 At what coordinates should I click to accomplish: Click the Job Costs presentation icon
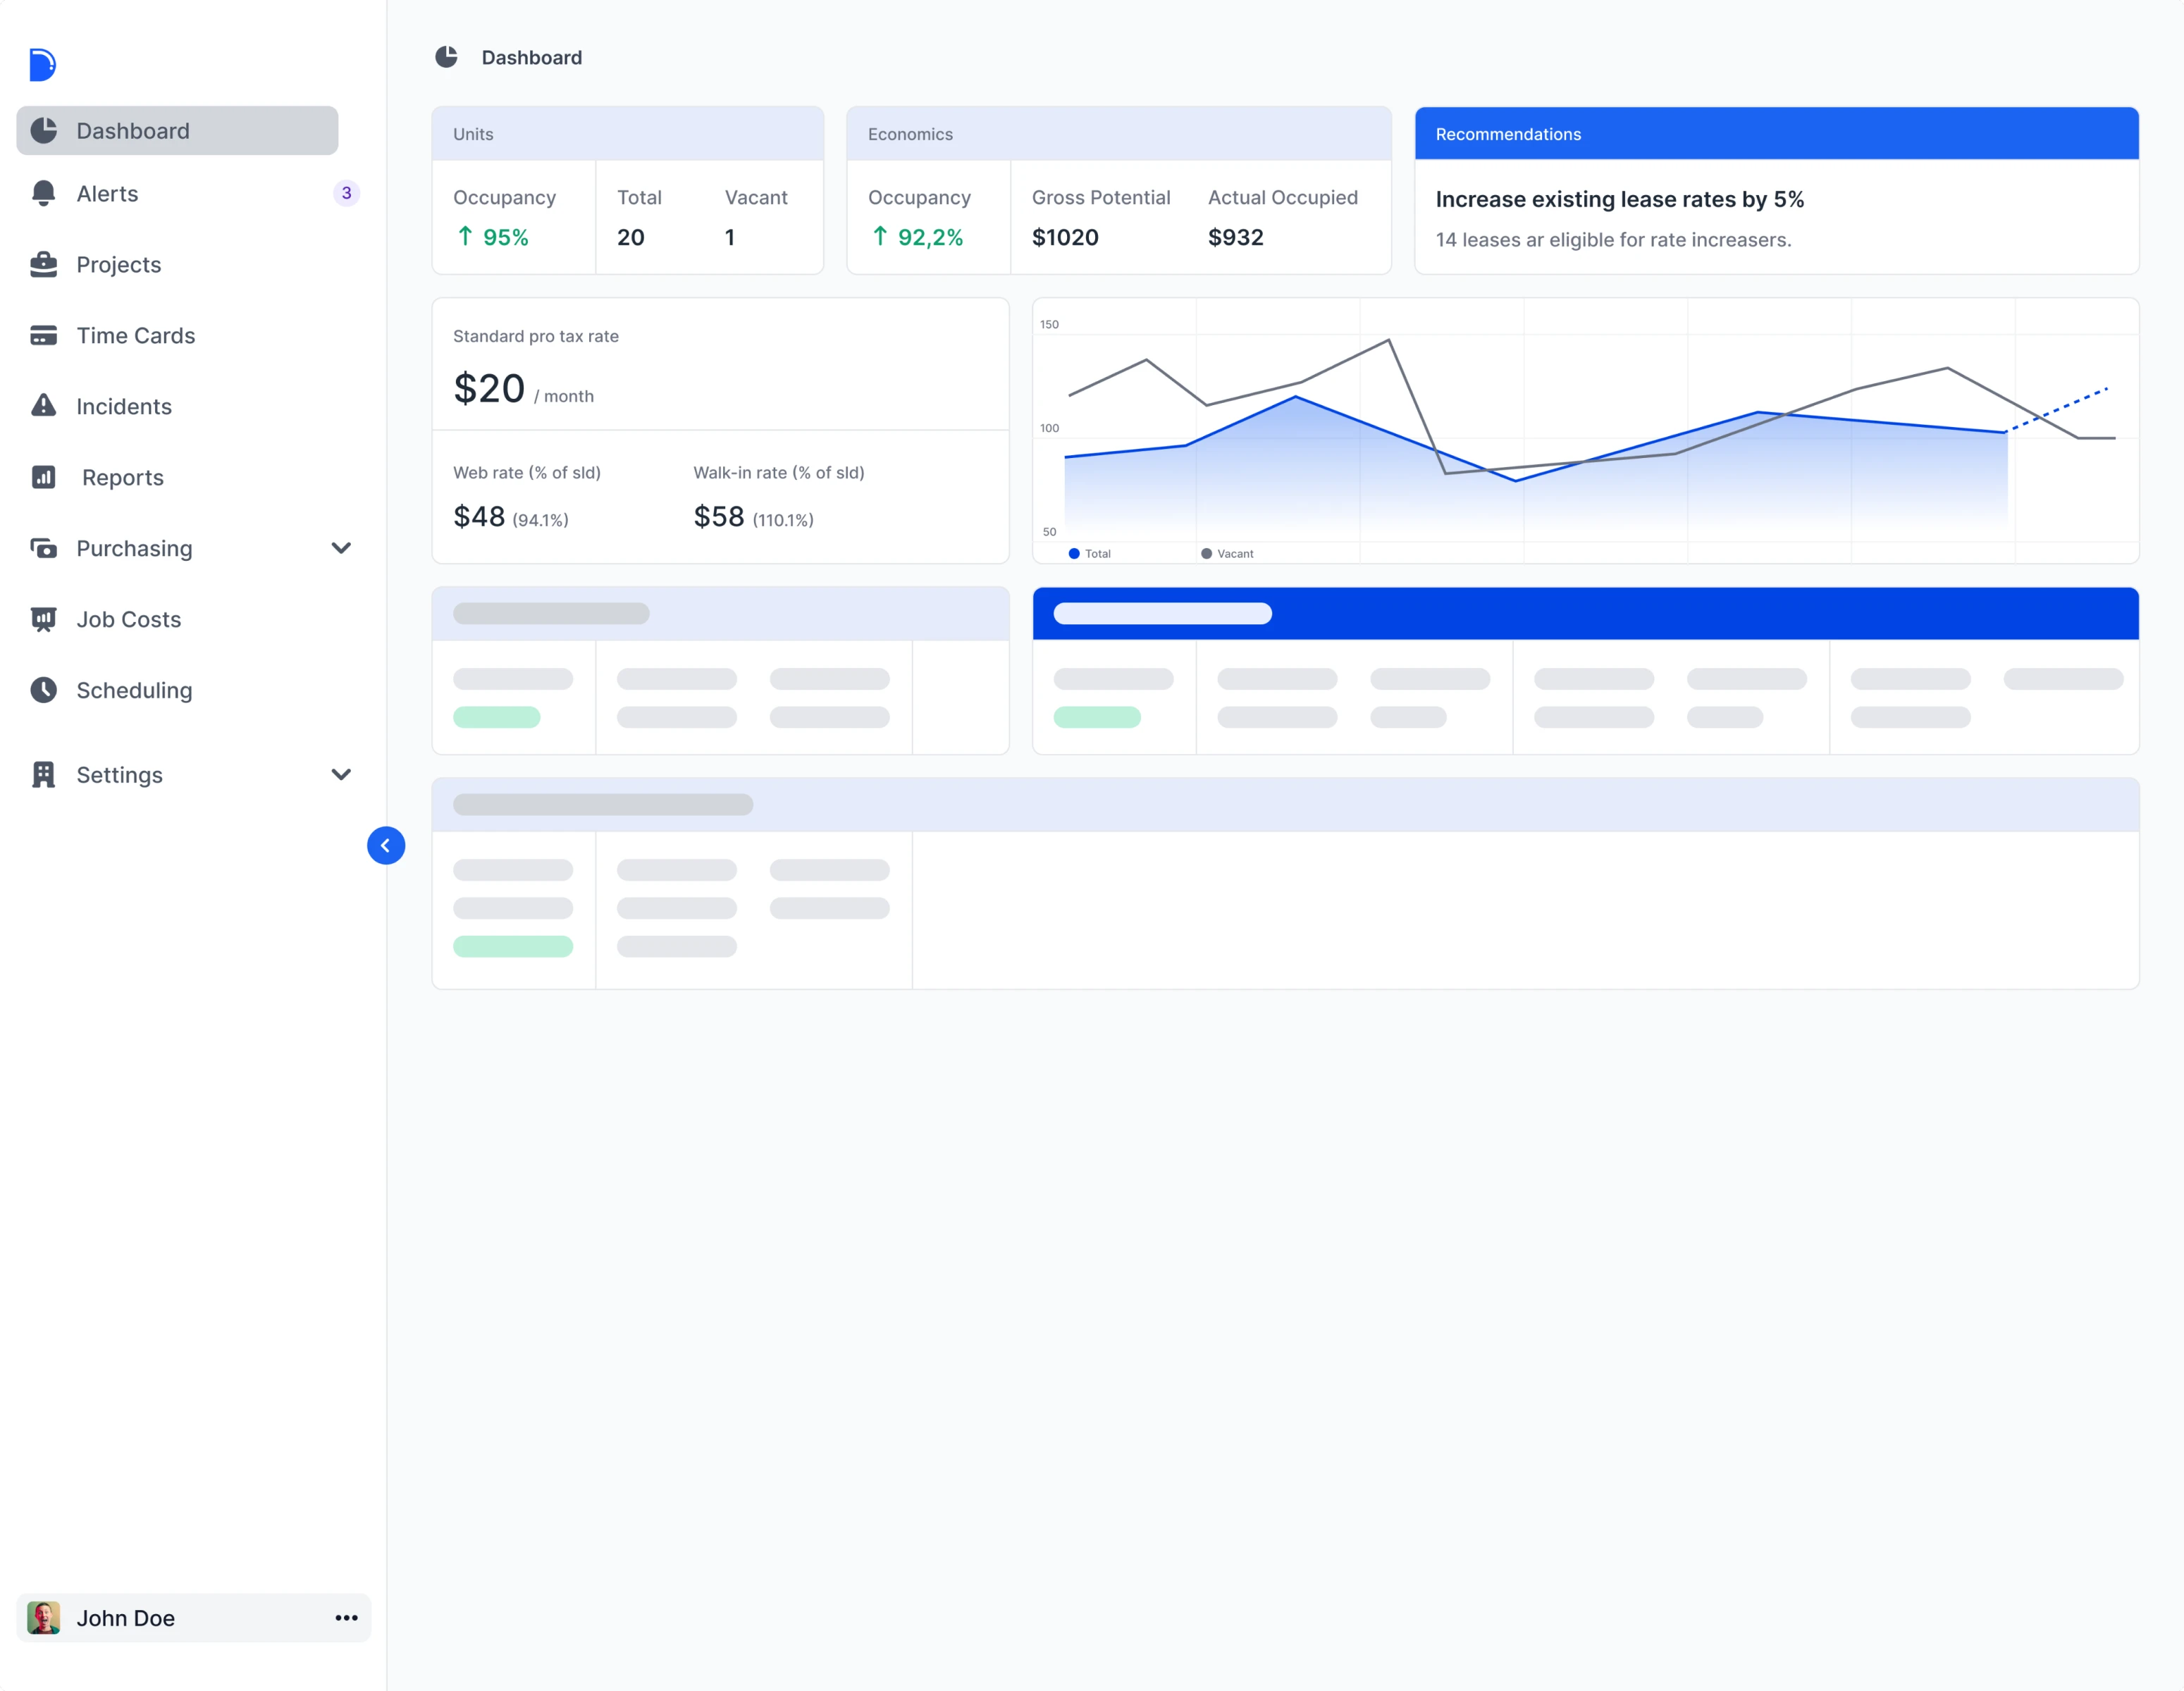pos(43,619)
